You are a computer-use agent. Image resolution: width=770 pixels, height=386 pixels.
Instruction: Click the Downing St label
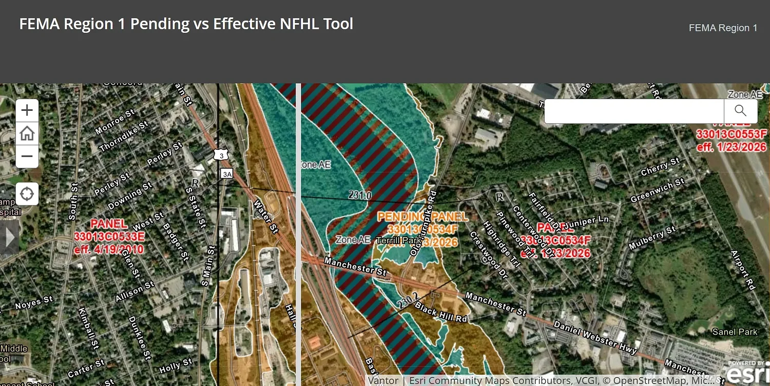pyautogui.click(x=130, y=196)
